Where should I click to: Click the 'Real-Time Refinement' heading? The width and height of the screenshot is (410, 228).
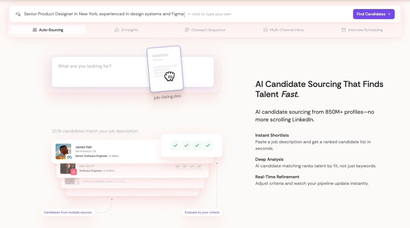(x=277, y=177)
